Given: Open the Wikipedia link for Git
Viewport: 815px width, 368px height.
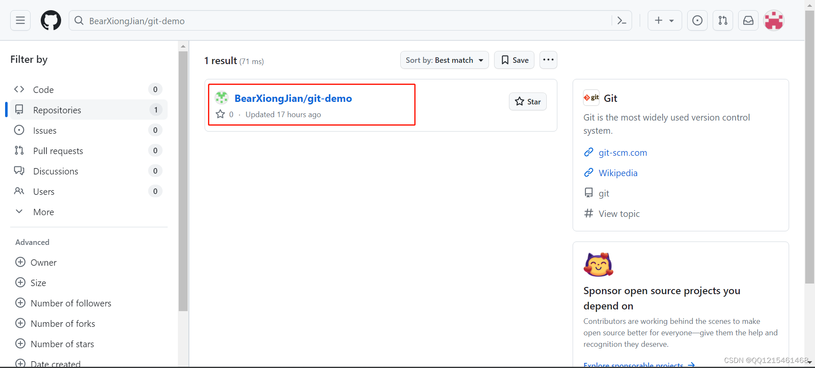Looking at the screenshot, I should (x=618, y=173).
